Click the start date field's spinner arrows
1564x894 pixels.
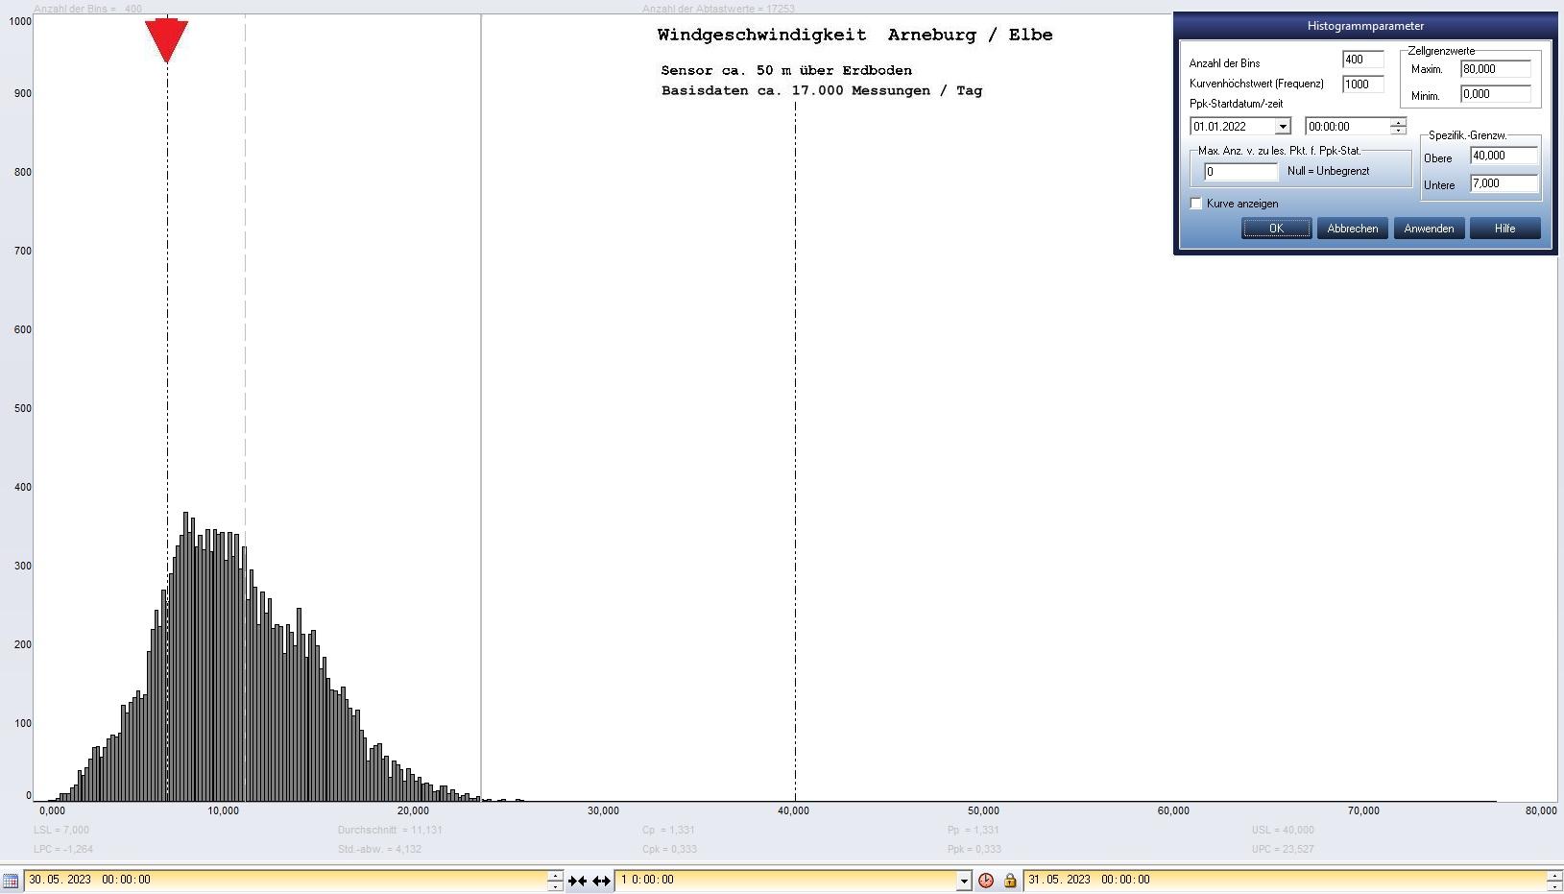[555, 880]
